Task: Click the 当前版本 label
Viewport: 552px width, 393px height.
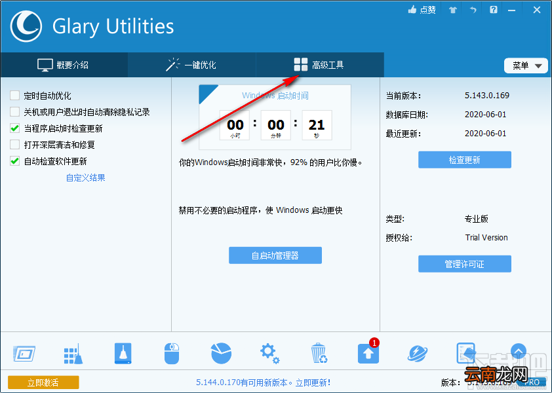Action: 403,96
